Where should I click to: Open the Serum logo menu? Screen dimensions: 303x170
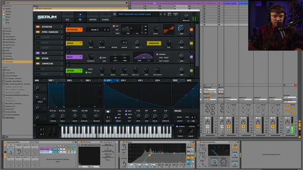[47, 17]
